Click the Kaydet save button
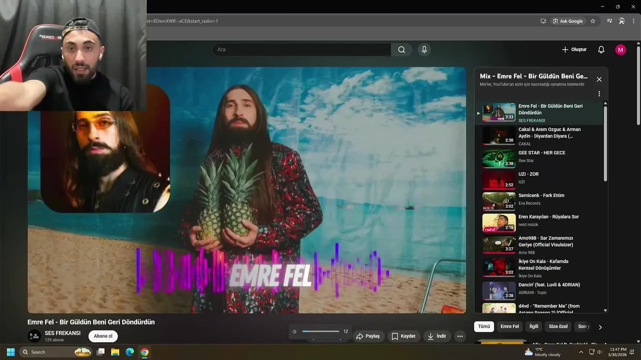Image resolution: width=641 pixels, height=360 pixels. pos(404,336)
